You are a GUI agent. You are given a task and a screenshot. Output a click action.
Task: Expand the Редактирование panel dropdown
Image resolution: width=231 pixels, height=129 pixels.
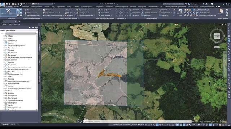pyautogui.click(x=152, y=18)
